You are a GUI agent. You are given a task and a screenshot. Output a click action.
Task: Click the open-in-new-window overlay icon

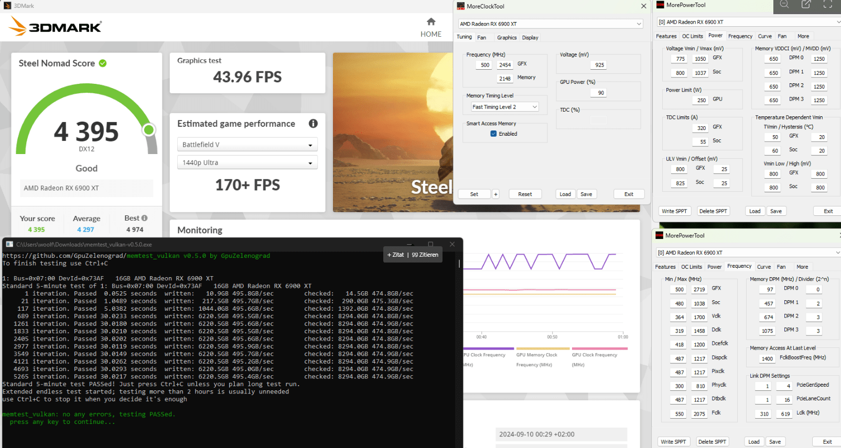click(806, 5)
